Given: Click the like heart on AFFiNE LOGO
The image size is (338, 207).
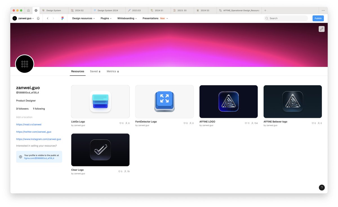Looking at the screenshot, I should 246,123.
